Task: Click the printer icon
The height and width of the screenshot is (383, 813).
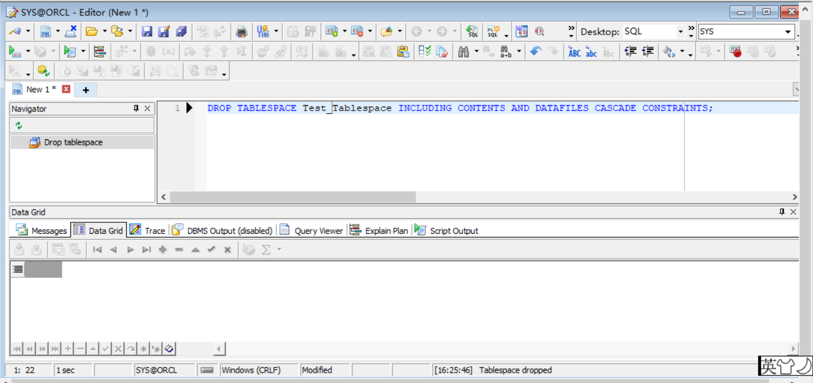Action: coord(241,31)
